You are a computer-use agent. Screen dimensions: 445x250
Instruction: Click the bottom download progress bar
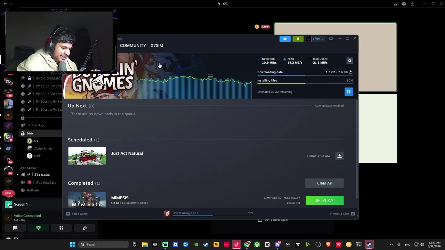coord(213,216)
